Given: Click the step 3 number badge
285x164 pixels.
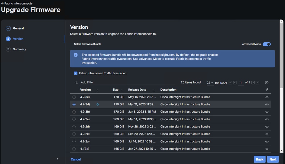Looking at the screenshot, I should 8,49.
